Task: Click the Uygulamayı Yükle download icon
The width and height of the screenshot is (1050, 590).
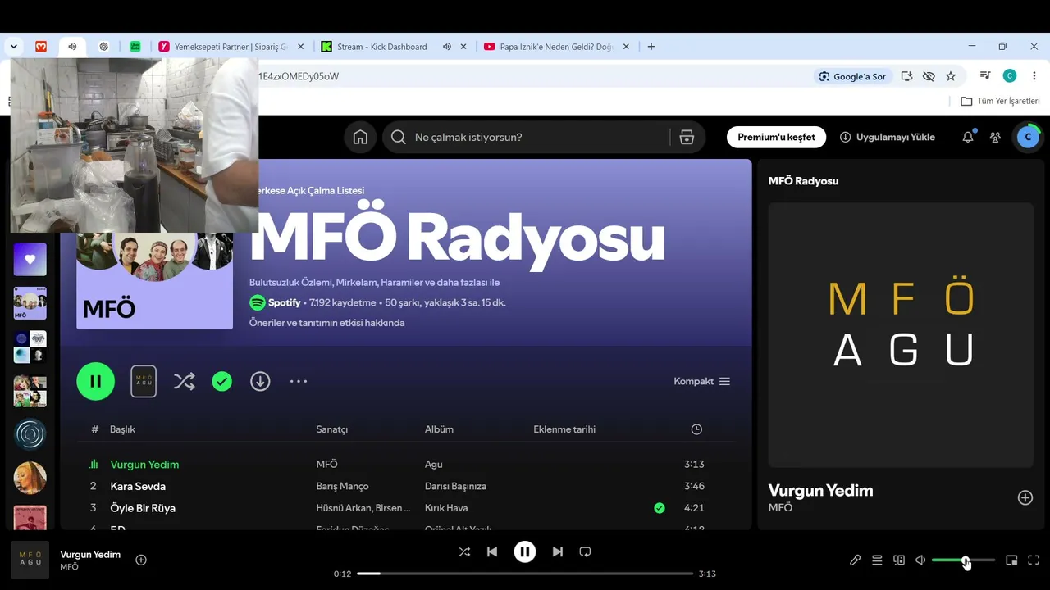Action: [x=846, y=137]
